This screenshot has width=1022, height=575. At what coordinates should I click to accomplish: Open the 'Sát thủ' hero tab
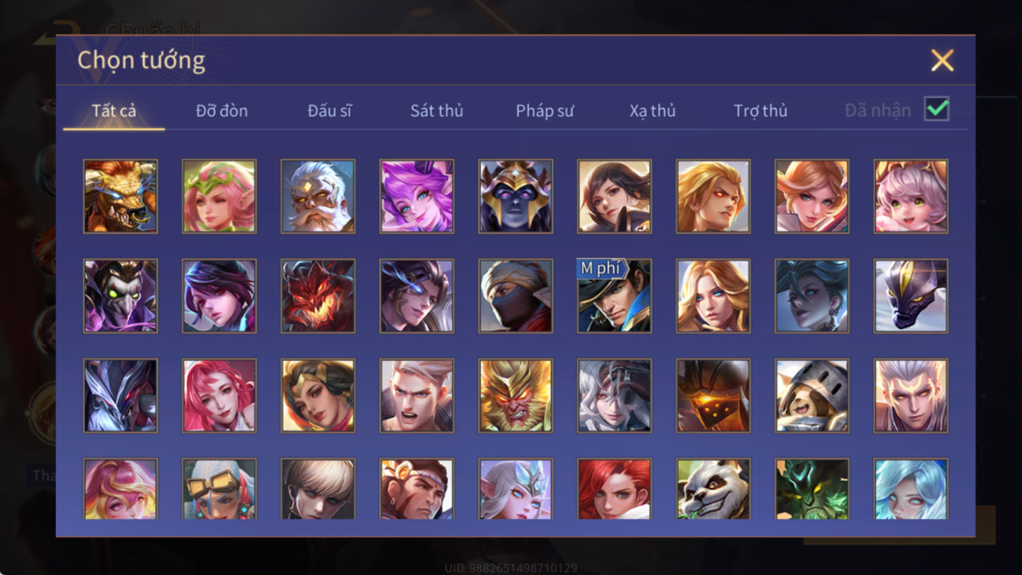click(x=437, y=111)
